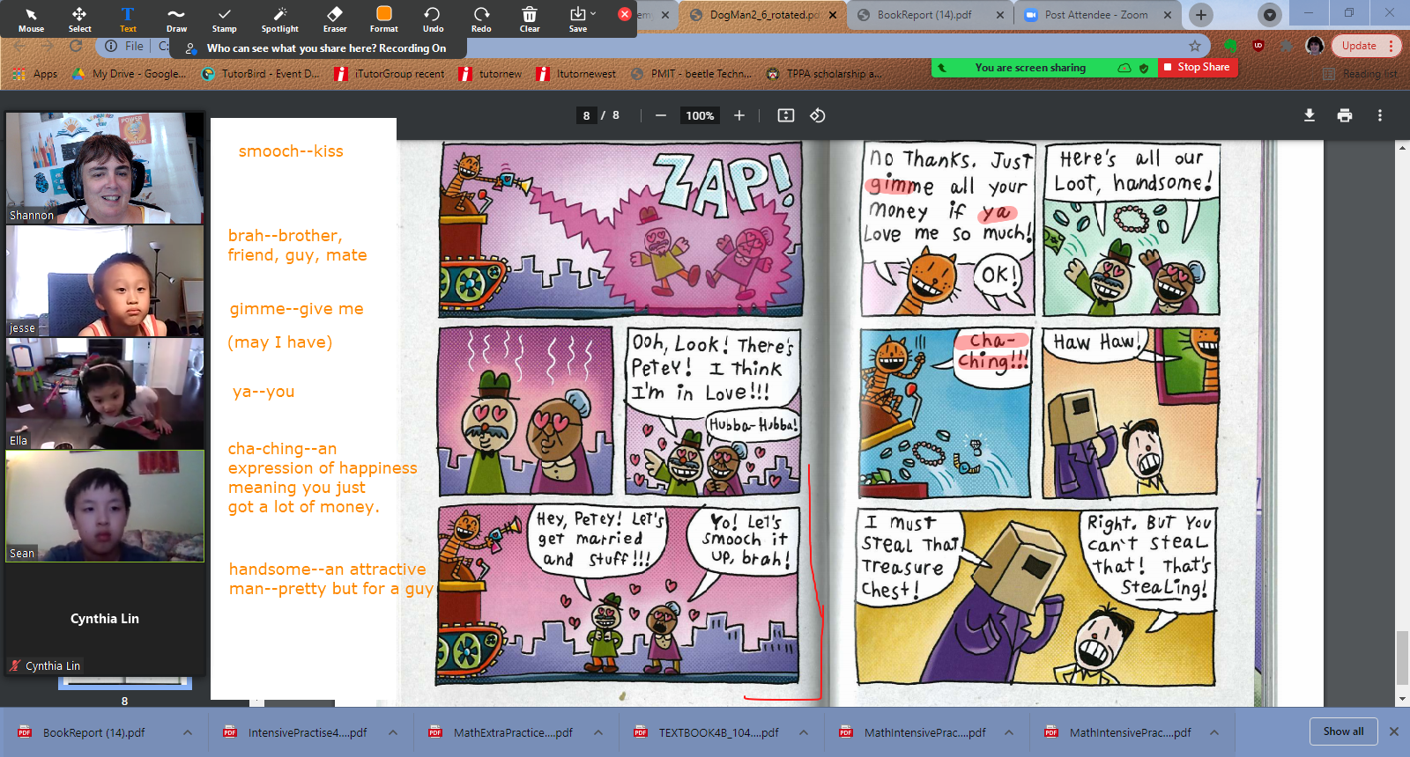Bookmark this page with the star

[x=1195, y=46]
